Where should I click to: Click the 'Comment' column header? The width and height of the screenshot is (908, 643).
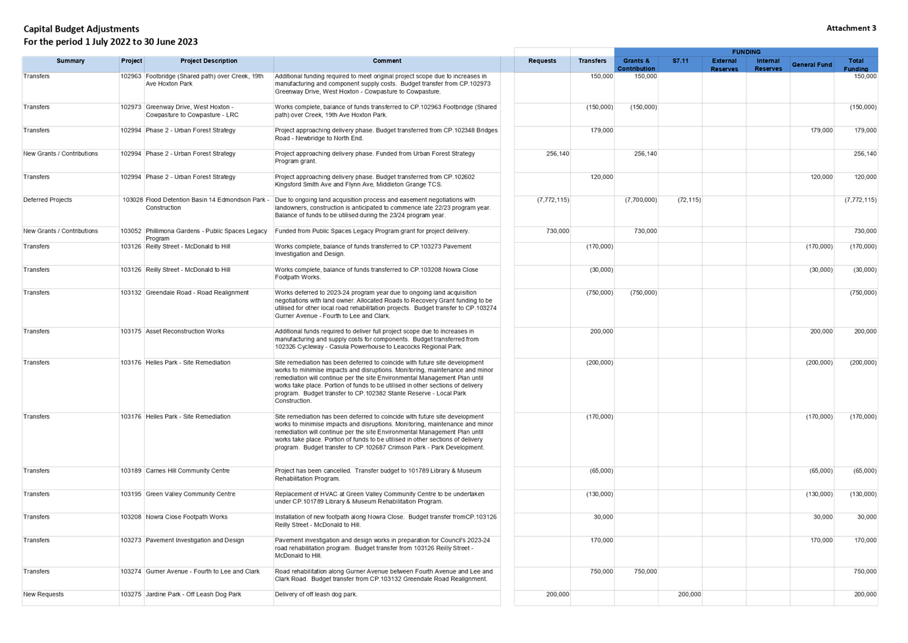387,61
